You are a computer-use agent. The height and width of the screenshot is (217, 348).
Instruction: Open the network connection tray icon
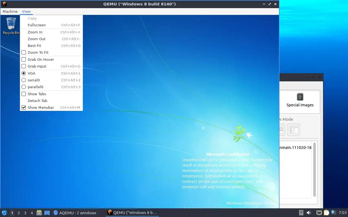[x=319, y=213]
